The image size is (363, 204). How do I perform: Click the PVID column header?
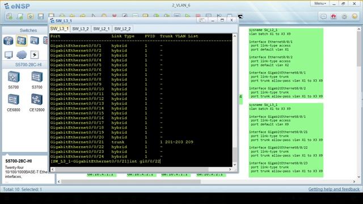pos(150,36)
